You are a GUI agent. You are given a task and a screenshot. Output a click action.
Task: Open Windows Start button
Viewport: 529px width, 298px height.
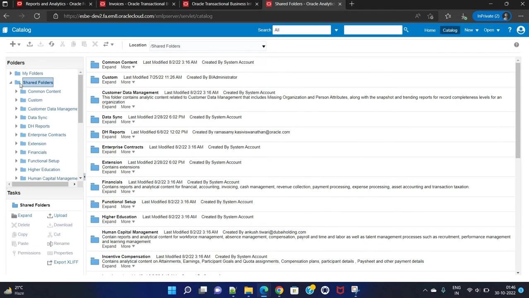click(172, 290)
